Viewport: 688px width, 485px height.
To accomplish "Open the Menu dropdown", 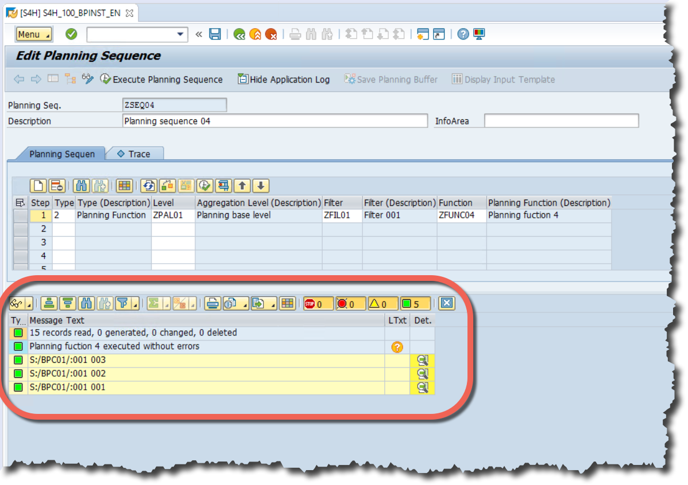I will point(33,34).
